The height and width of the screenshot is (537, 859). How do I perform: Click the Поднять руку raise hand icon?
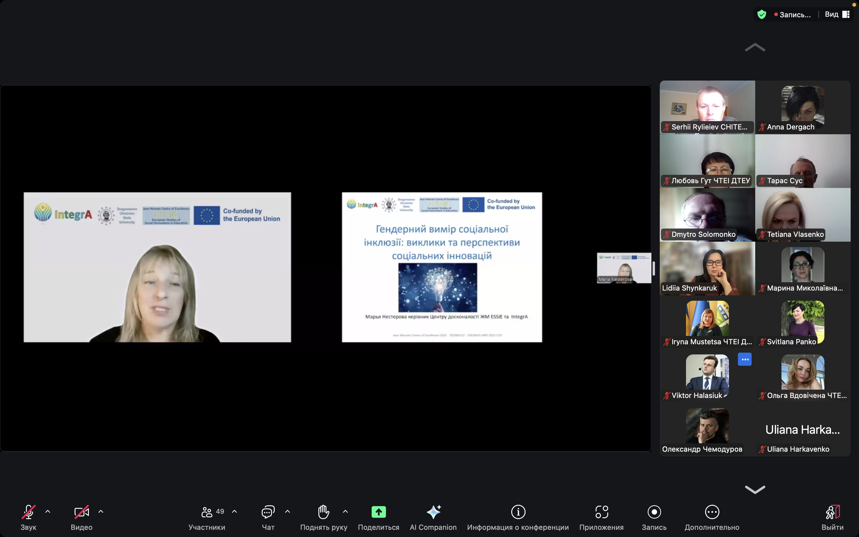(x=323, y=512)
